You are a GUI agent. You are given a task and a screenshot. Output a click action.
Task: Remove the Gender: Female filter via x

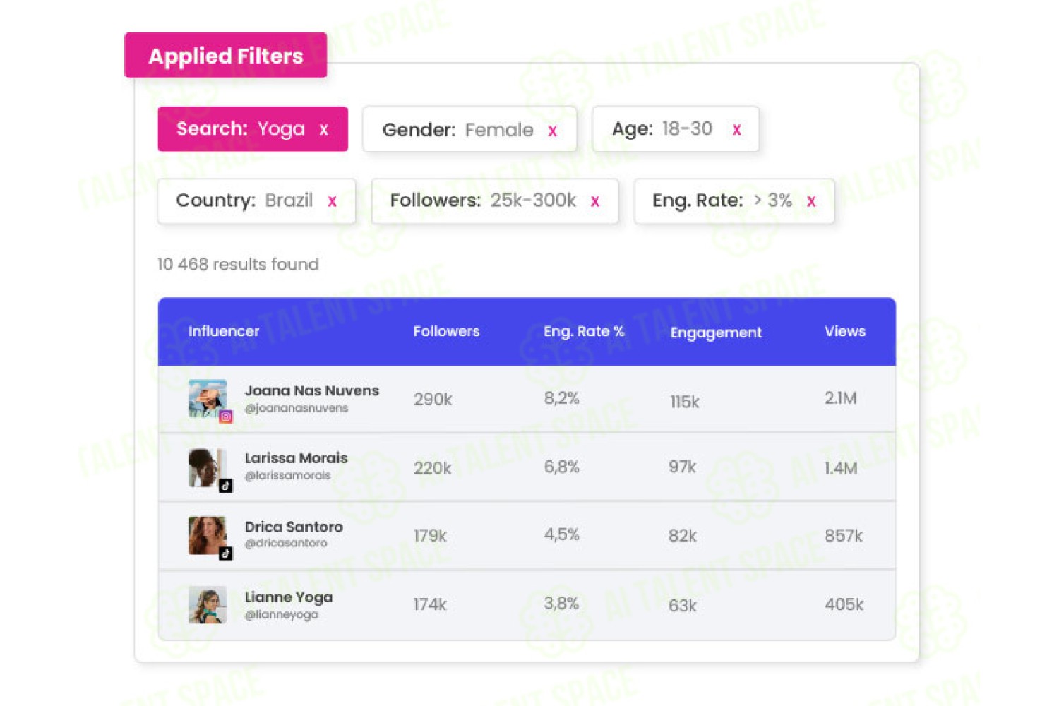tap(553, 131)
